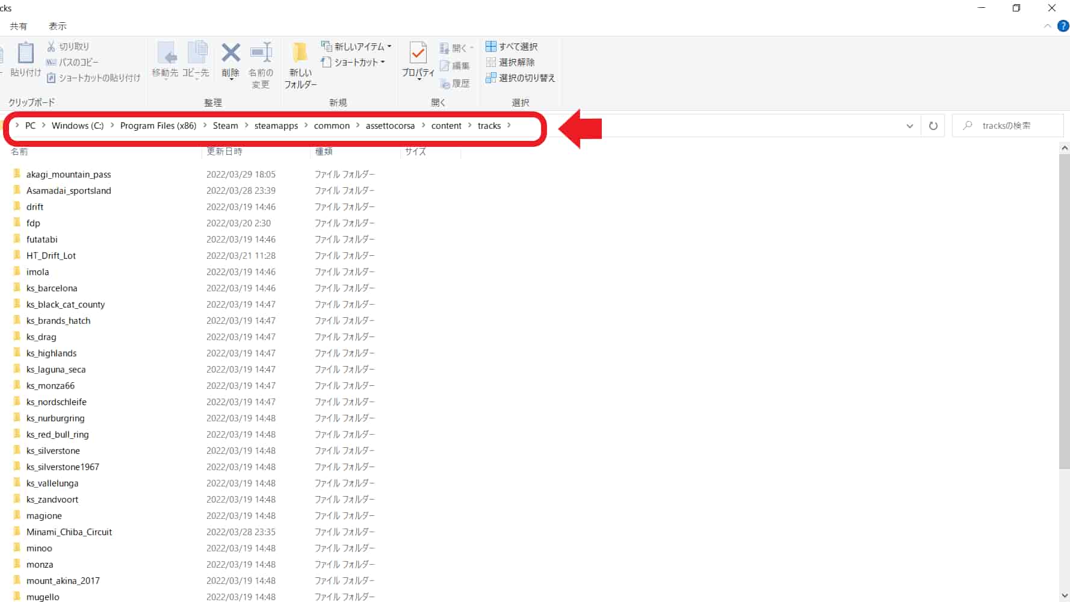1070x602 pixels.
Task: Click 選択解除 to clear selection
Action: [x=513, y=62]
